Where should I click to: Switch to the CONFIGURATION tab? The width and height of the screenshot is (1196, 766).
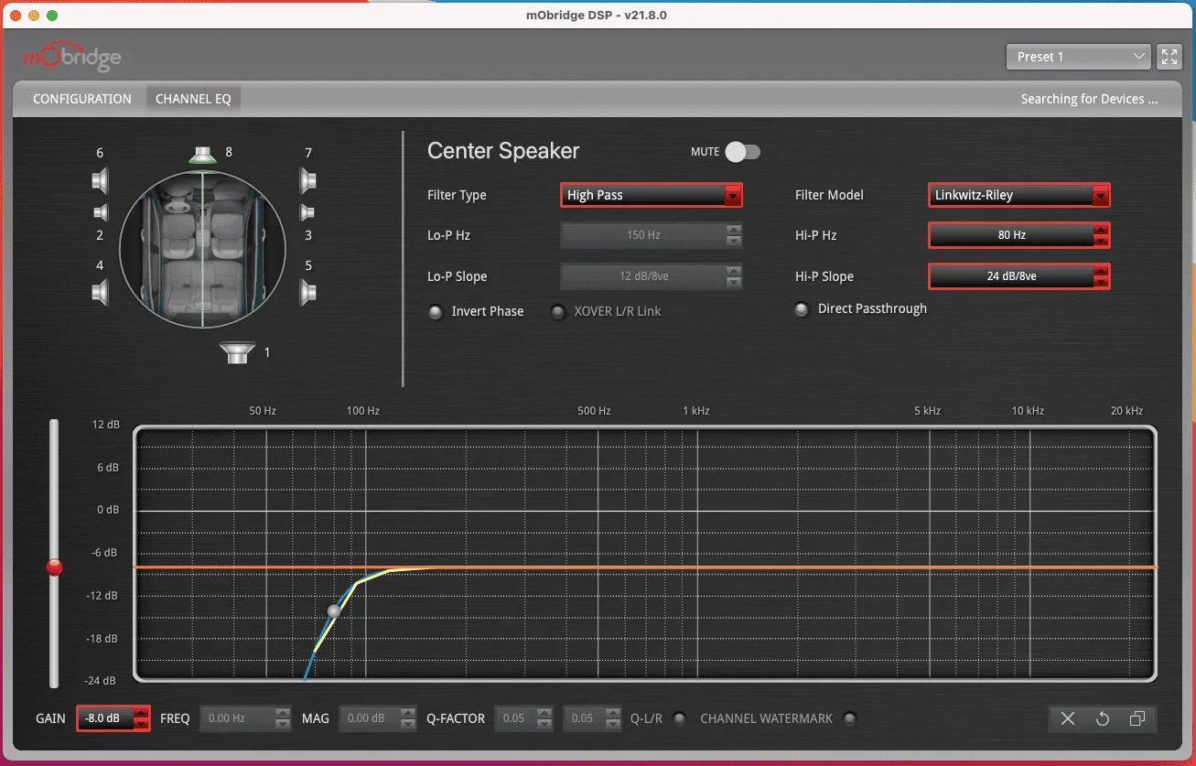coord(82,99)
